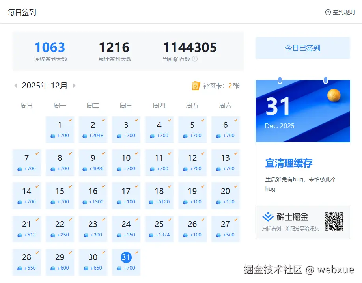Select the 周日 weekday header
Screen dimensions: 362x283
pyautogui.click(x=26, y=105)
